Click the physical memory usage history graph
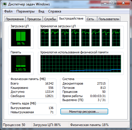Viewport: 132px width, 130px height. tap(81, 64)
